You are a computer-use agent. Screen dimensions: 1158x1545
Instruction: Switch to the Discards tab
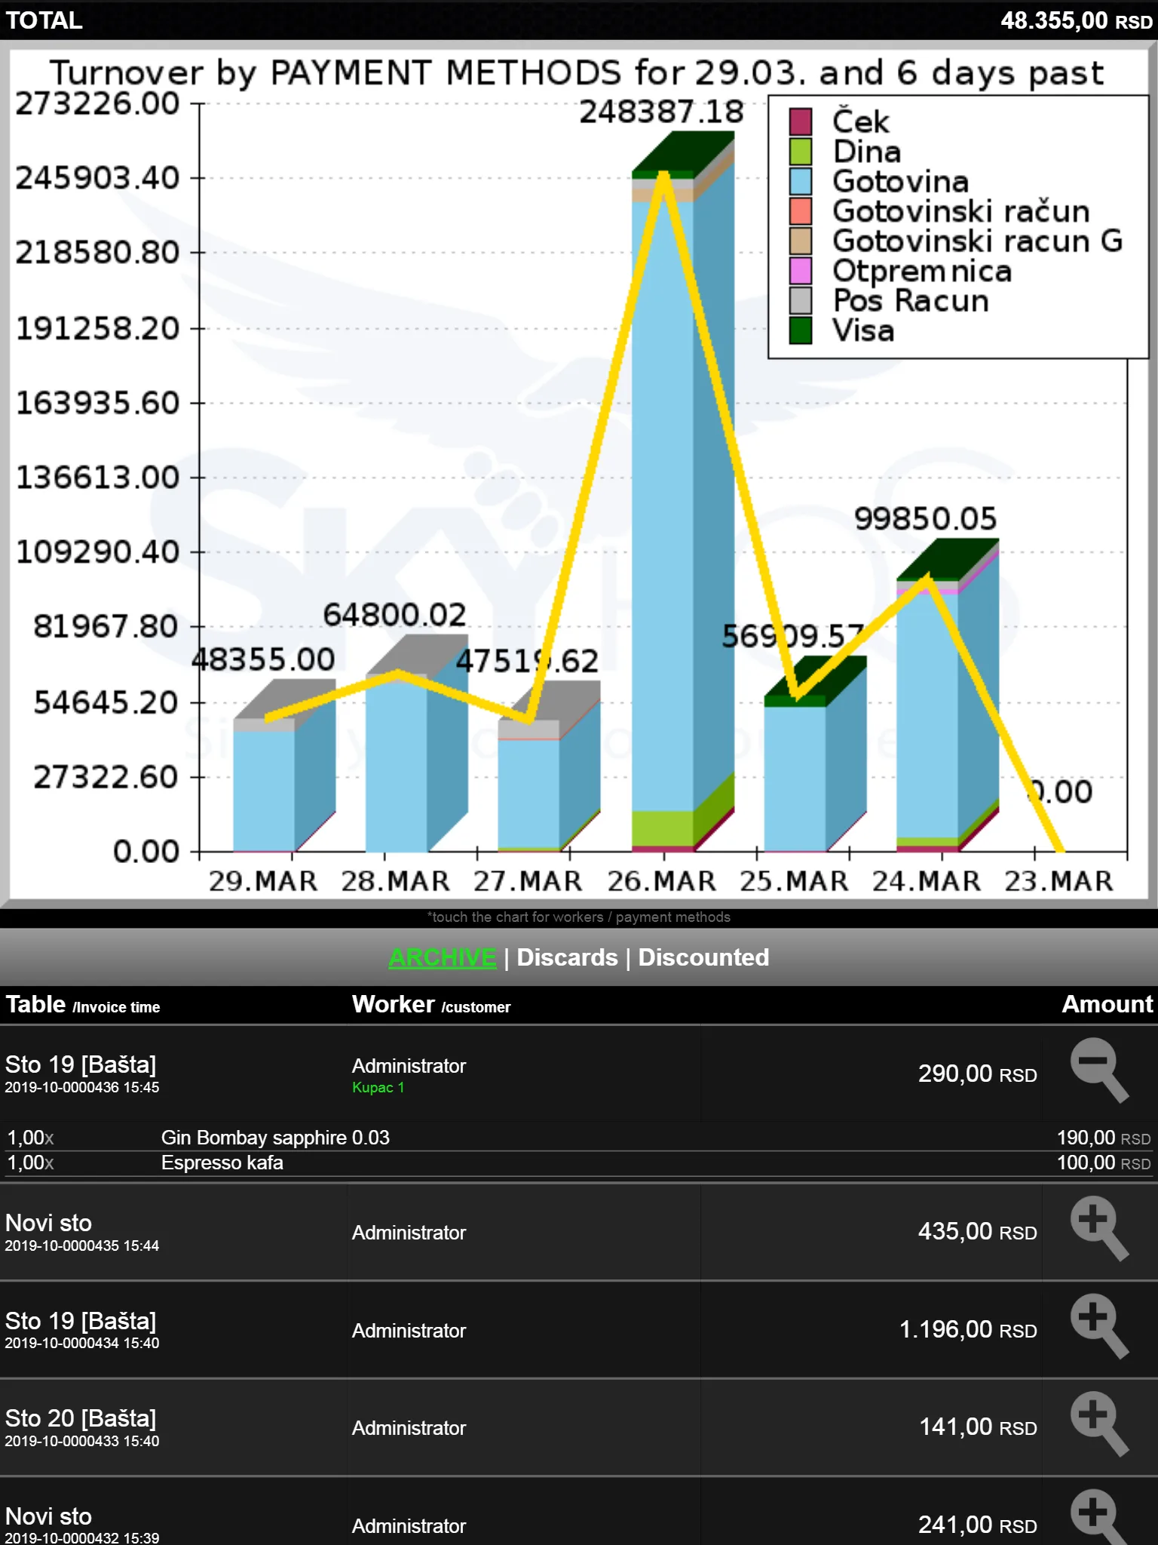tap(567, 957)
